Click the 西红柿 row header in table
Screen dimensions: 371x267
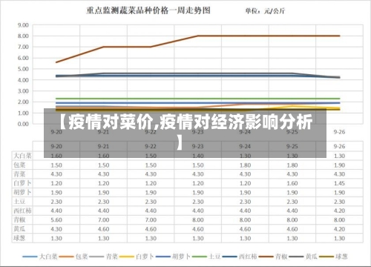pyautogui.click(x=22, y=211)
